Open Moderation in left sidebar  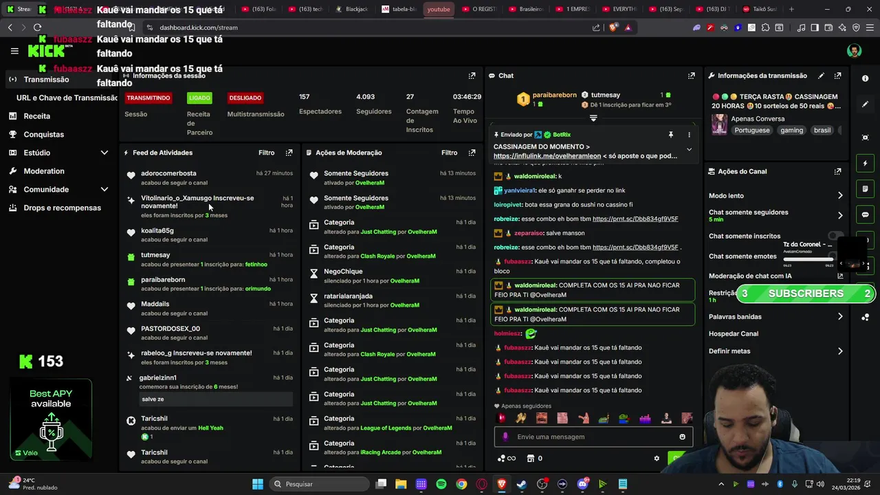pyautogui.click(x=43, y=171)
